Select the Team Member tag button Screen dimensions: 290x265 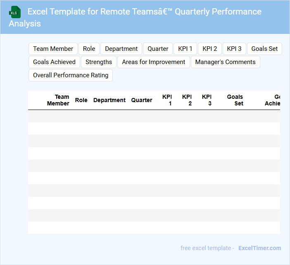point(53,49)
